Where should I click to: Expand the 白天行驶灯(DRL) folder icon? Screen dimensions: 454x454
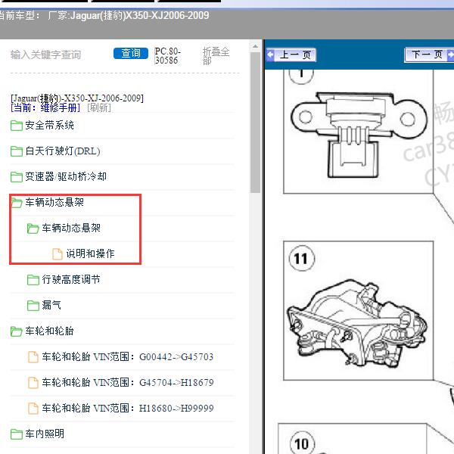click(x=17, y=151)
